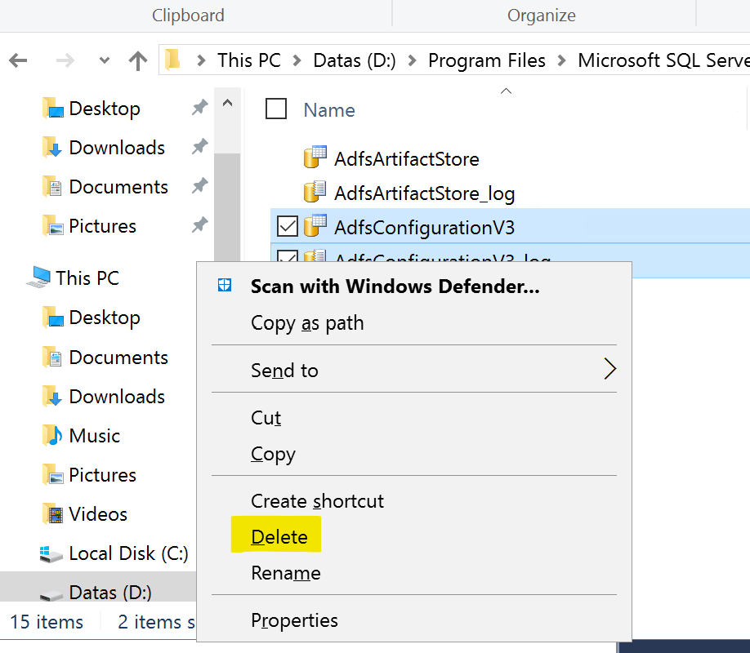The width and height of the screenshot is (750, 653).
Task: Sort by the Name column header
Action: (x=329, y=110)
